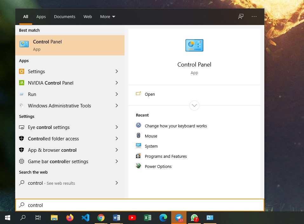Viewport: 304px width, 224px height.
Task: Click the Run app icon
Action: click(22, 94)
